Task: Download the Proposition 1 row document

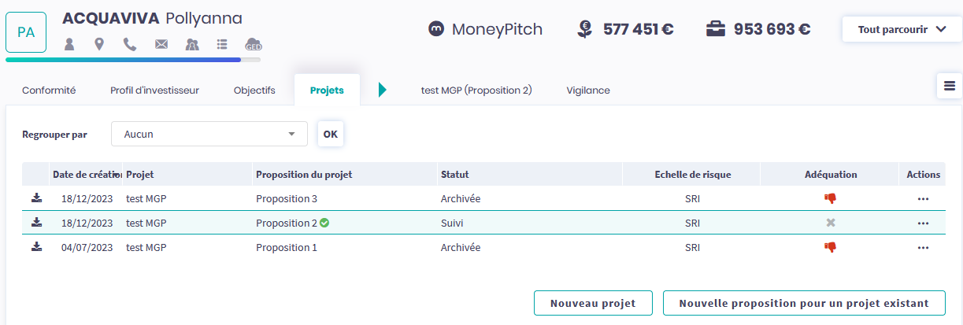Action: pyautogui.click(x=36, y=247)
